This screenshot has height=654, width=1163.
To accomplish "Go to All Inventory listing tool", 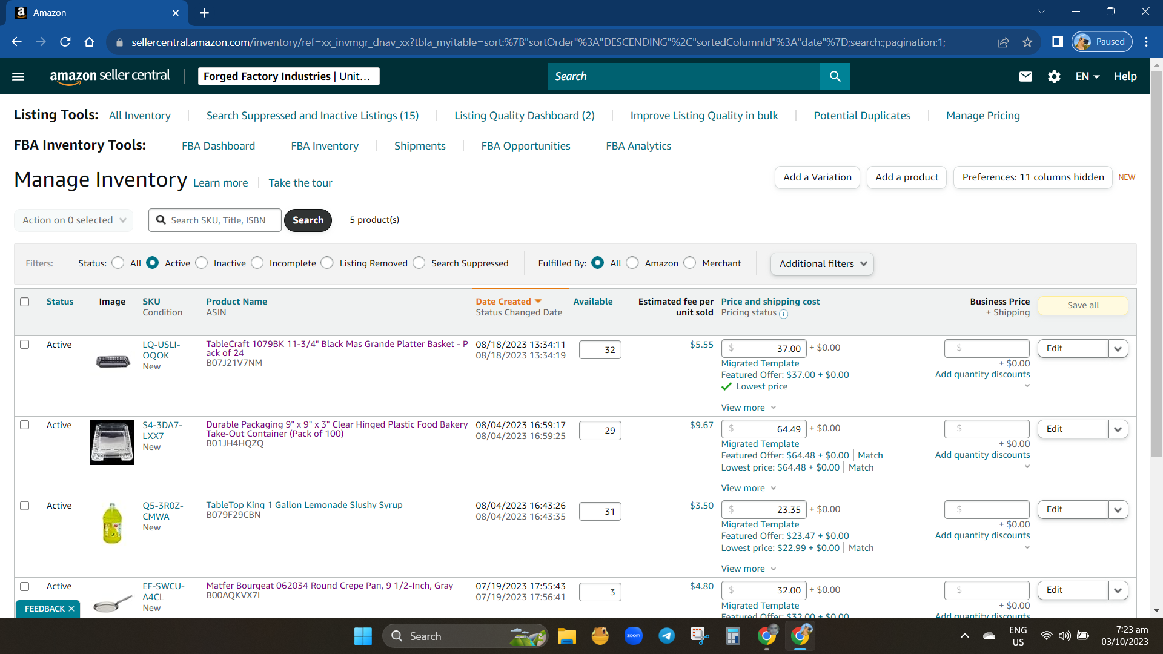I will coord(140,116).
